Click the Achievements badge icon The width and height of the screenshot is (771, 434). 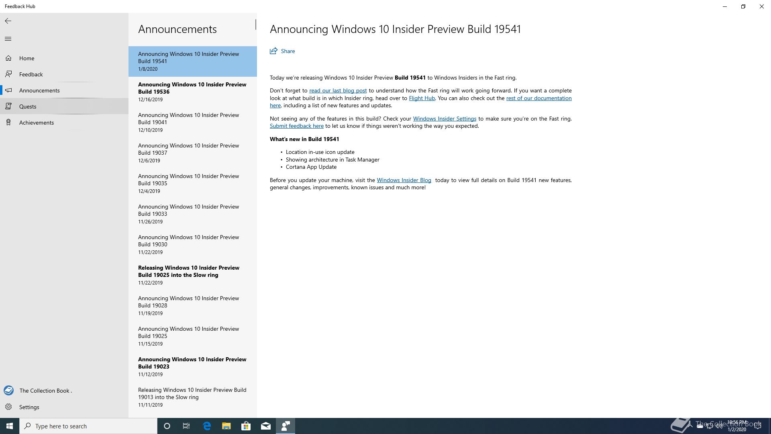click(8, 123)
